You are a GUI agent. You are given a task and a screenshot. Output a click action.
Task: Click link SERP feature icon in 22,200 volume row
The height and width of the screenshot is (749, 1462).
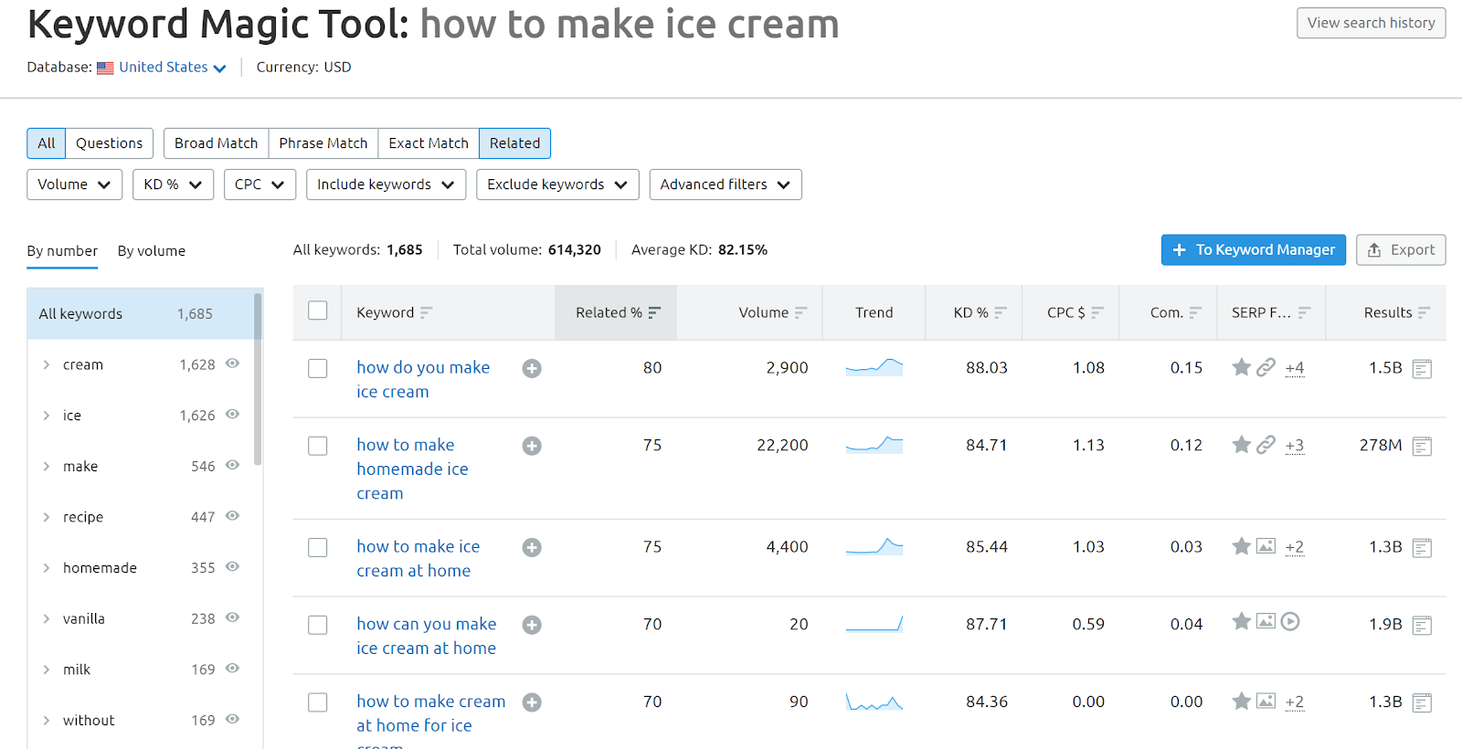[x=1266, y=445]
